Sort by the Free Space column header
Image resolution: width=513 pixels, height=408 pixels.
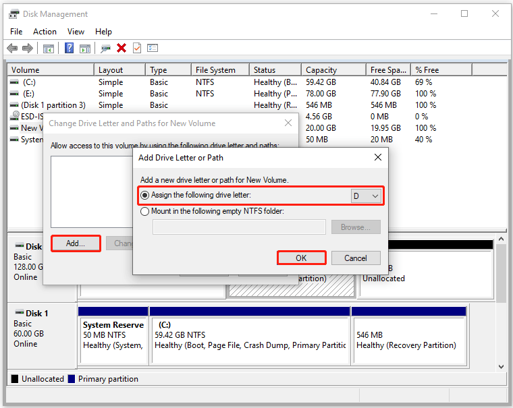point(389,70)
